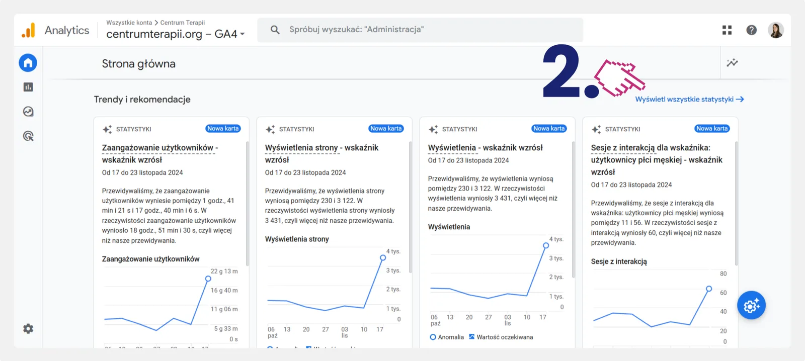Click "Od 17 do 23 listopada 2024" in Sesje card
This screenshot has width=805, height=361.
click(631, 185)
